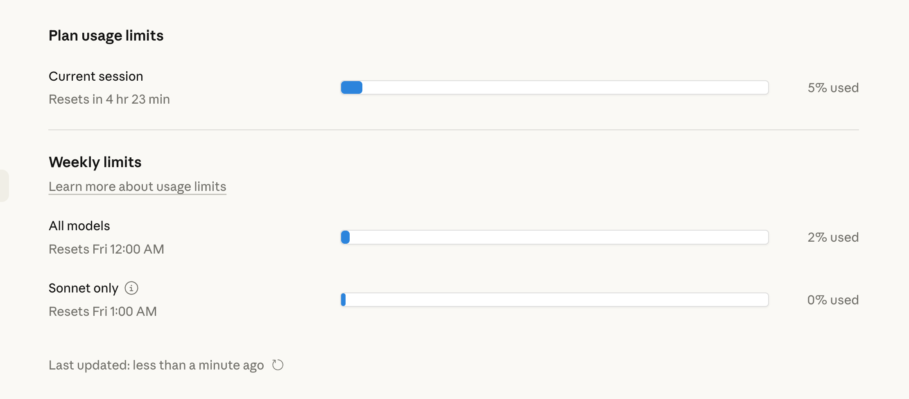Click the Resets Fri 1:00 AM text

pyautogui.click(x=102, y=311)
